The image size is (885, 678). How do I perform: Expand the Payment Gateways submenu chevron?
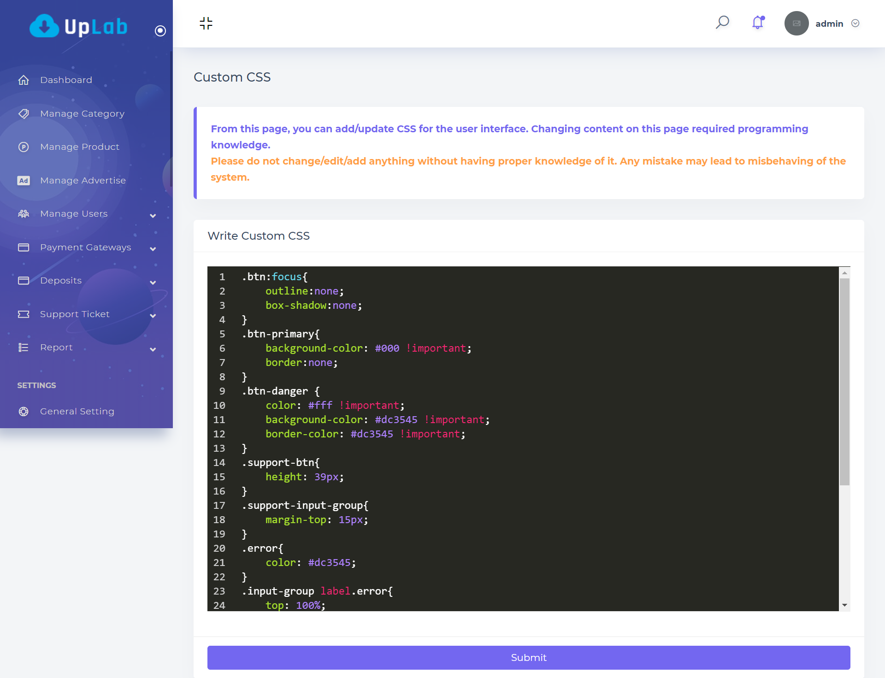point(153,249)
